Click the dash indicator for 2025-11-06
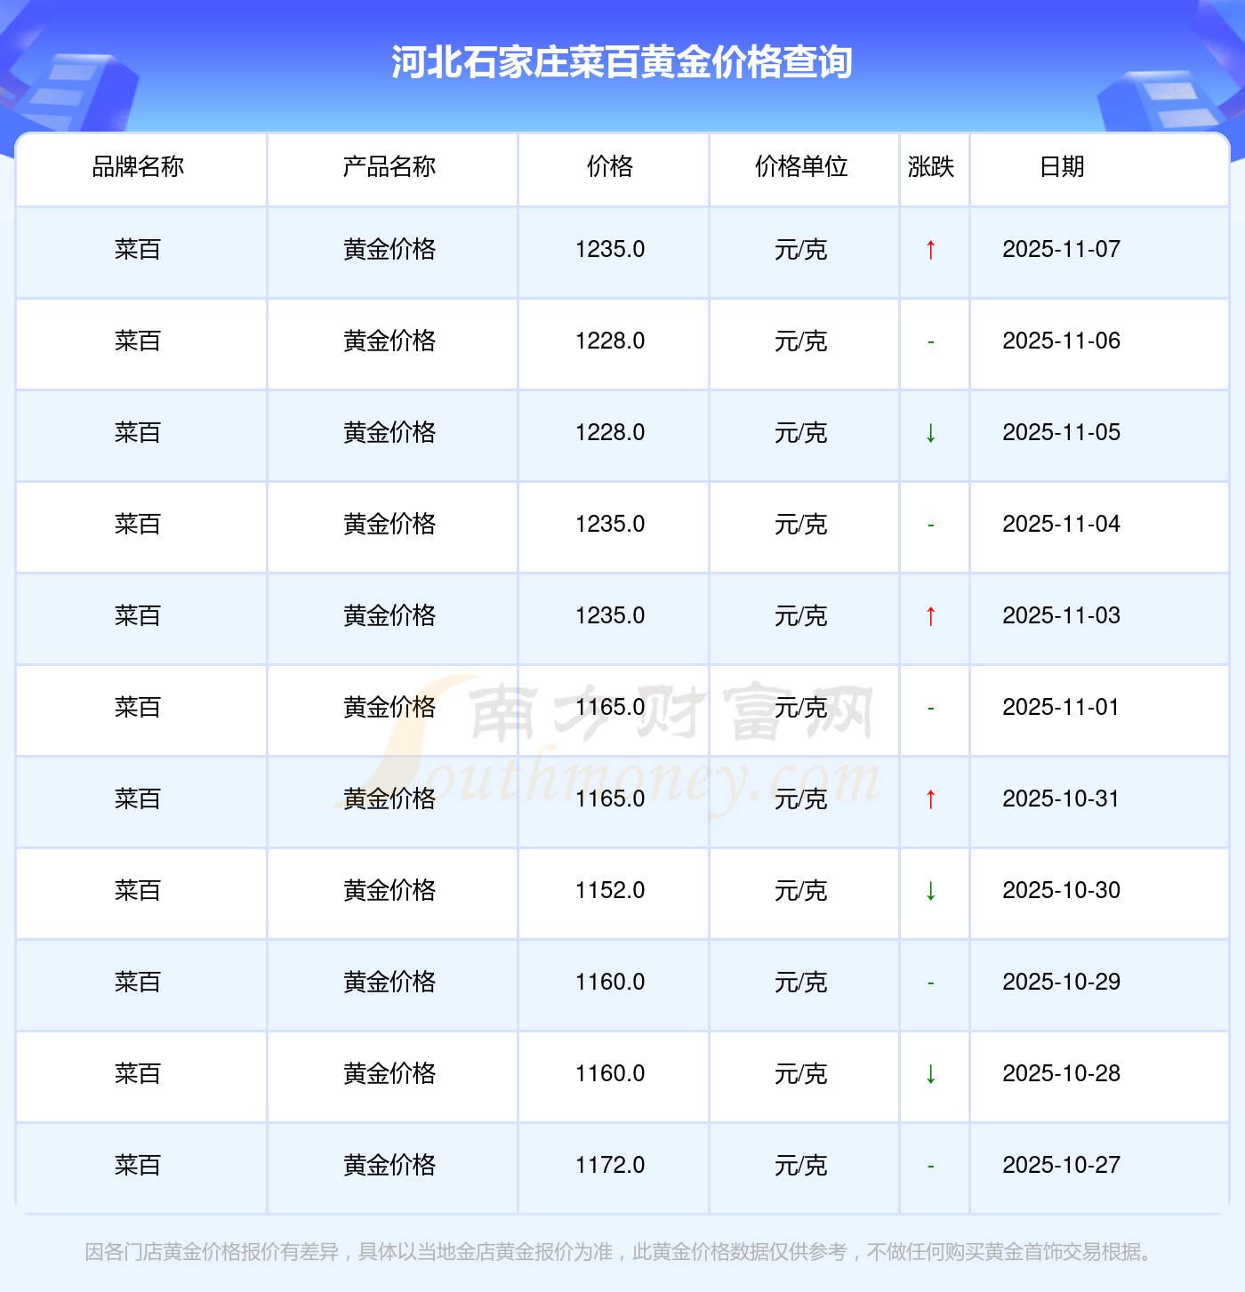 [930, 341]
